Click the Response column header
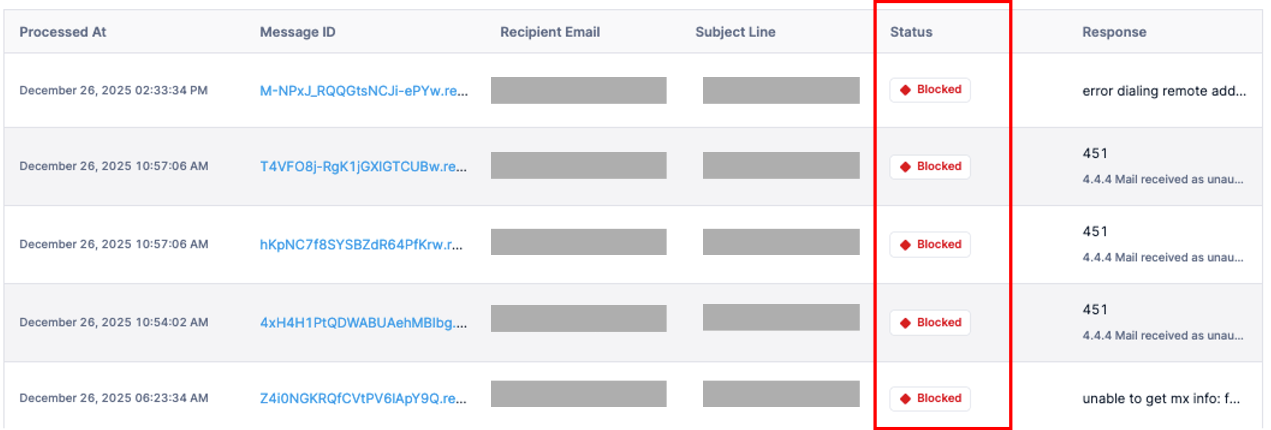Screen dimensions: 1271x430 pyautogui.click(x=1114, y=32)
